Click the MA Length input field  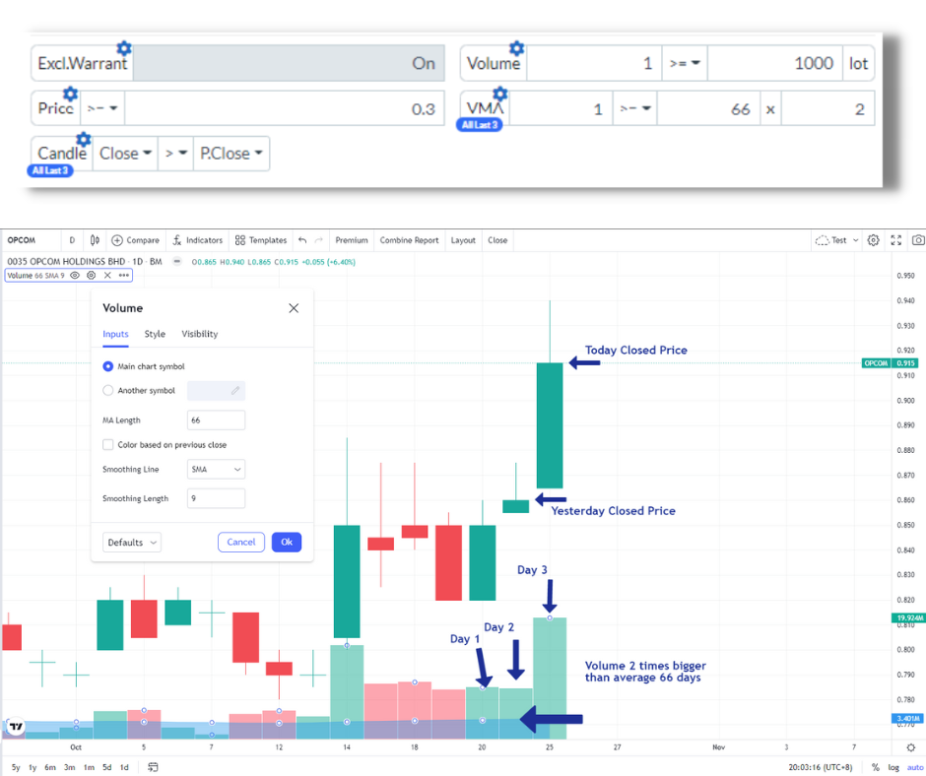coord(215,420)
